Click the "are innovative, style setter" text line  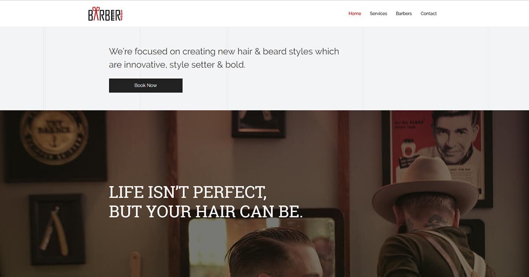[x=177, y=65]
